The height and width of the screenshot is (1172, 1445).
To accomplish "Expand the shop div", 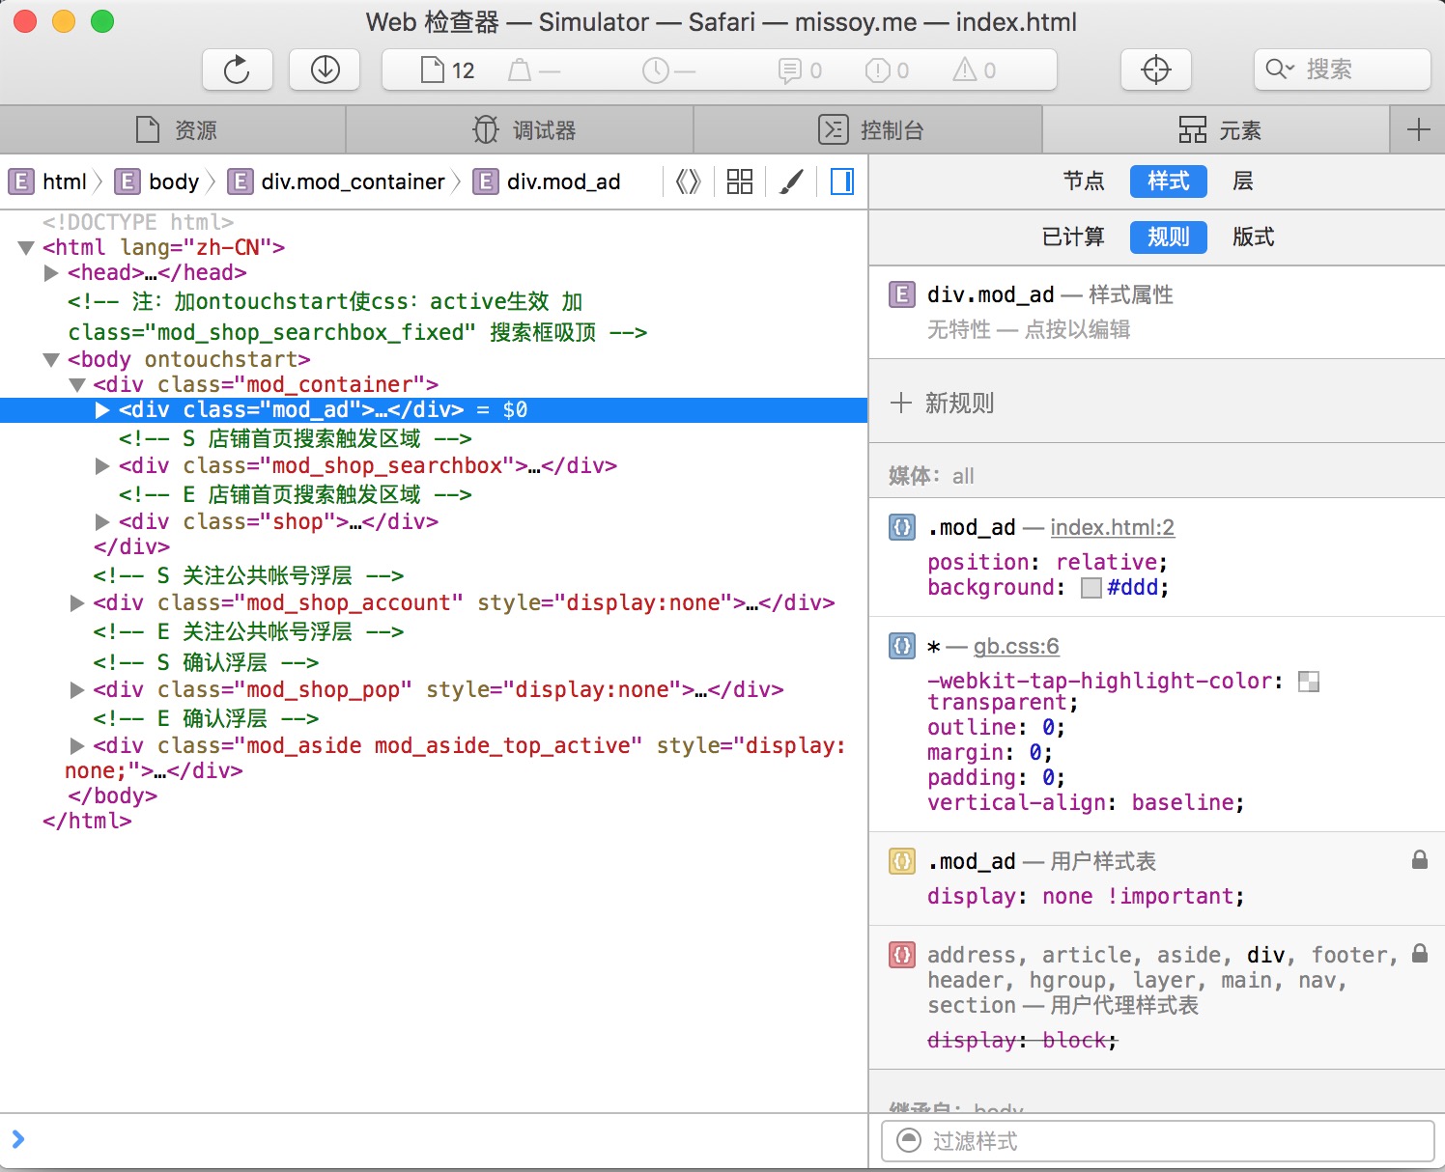I will (102, 522).
